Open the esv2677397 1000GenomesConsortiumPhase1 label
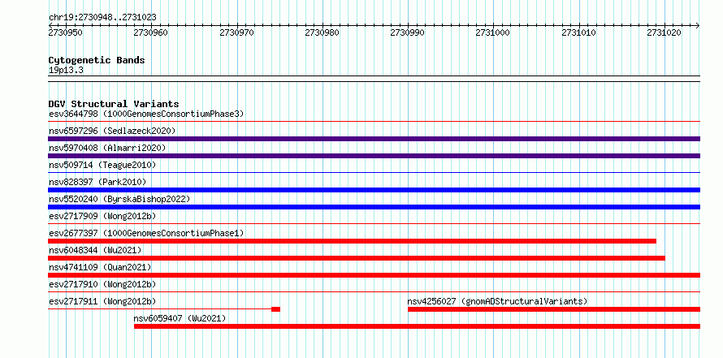Viewport: 723px width, 358px height. (x=146, y=233)
